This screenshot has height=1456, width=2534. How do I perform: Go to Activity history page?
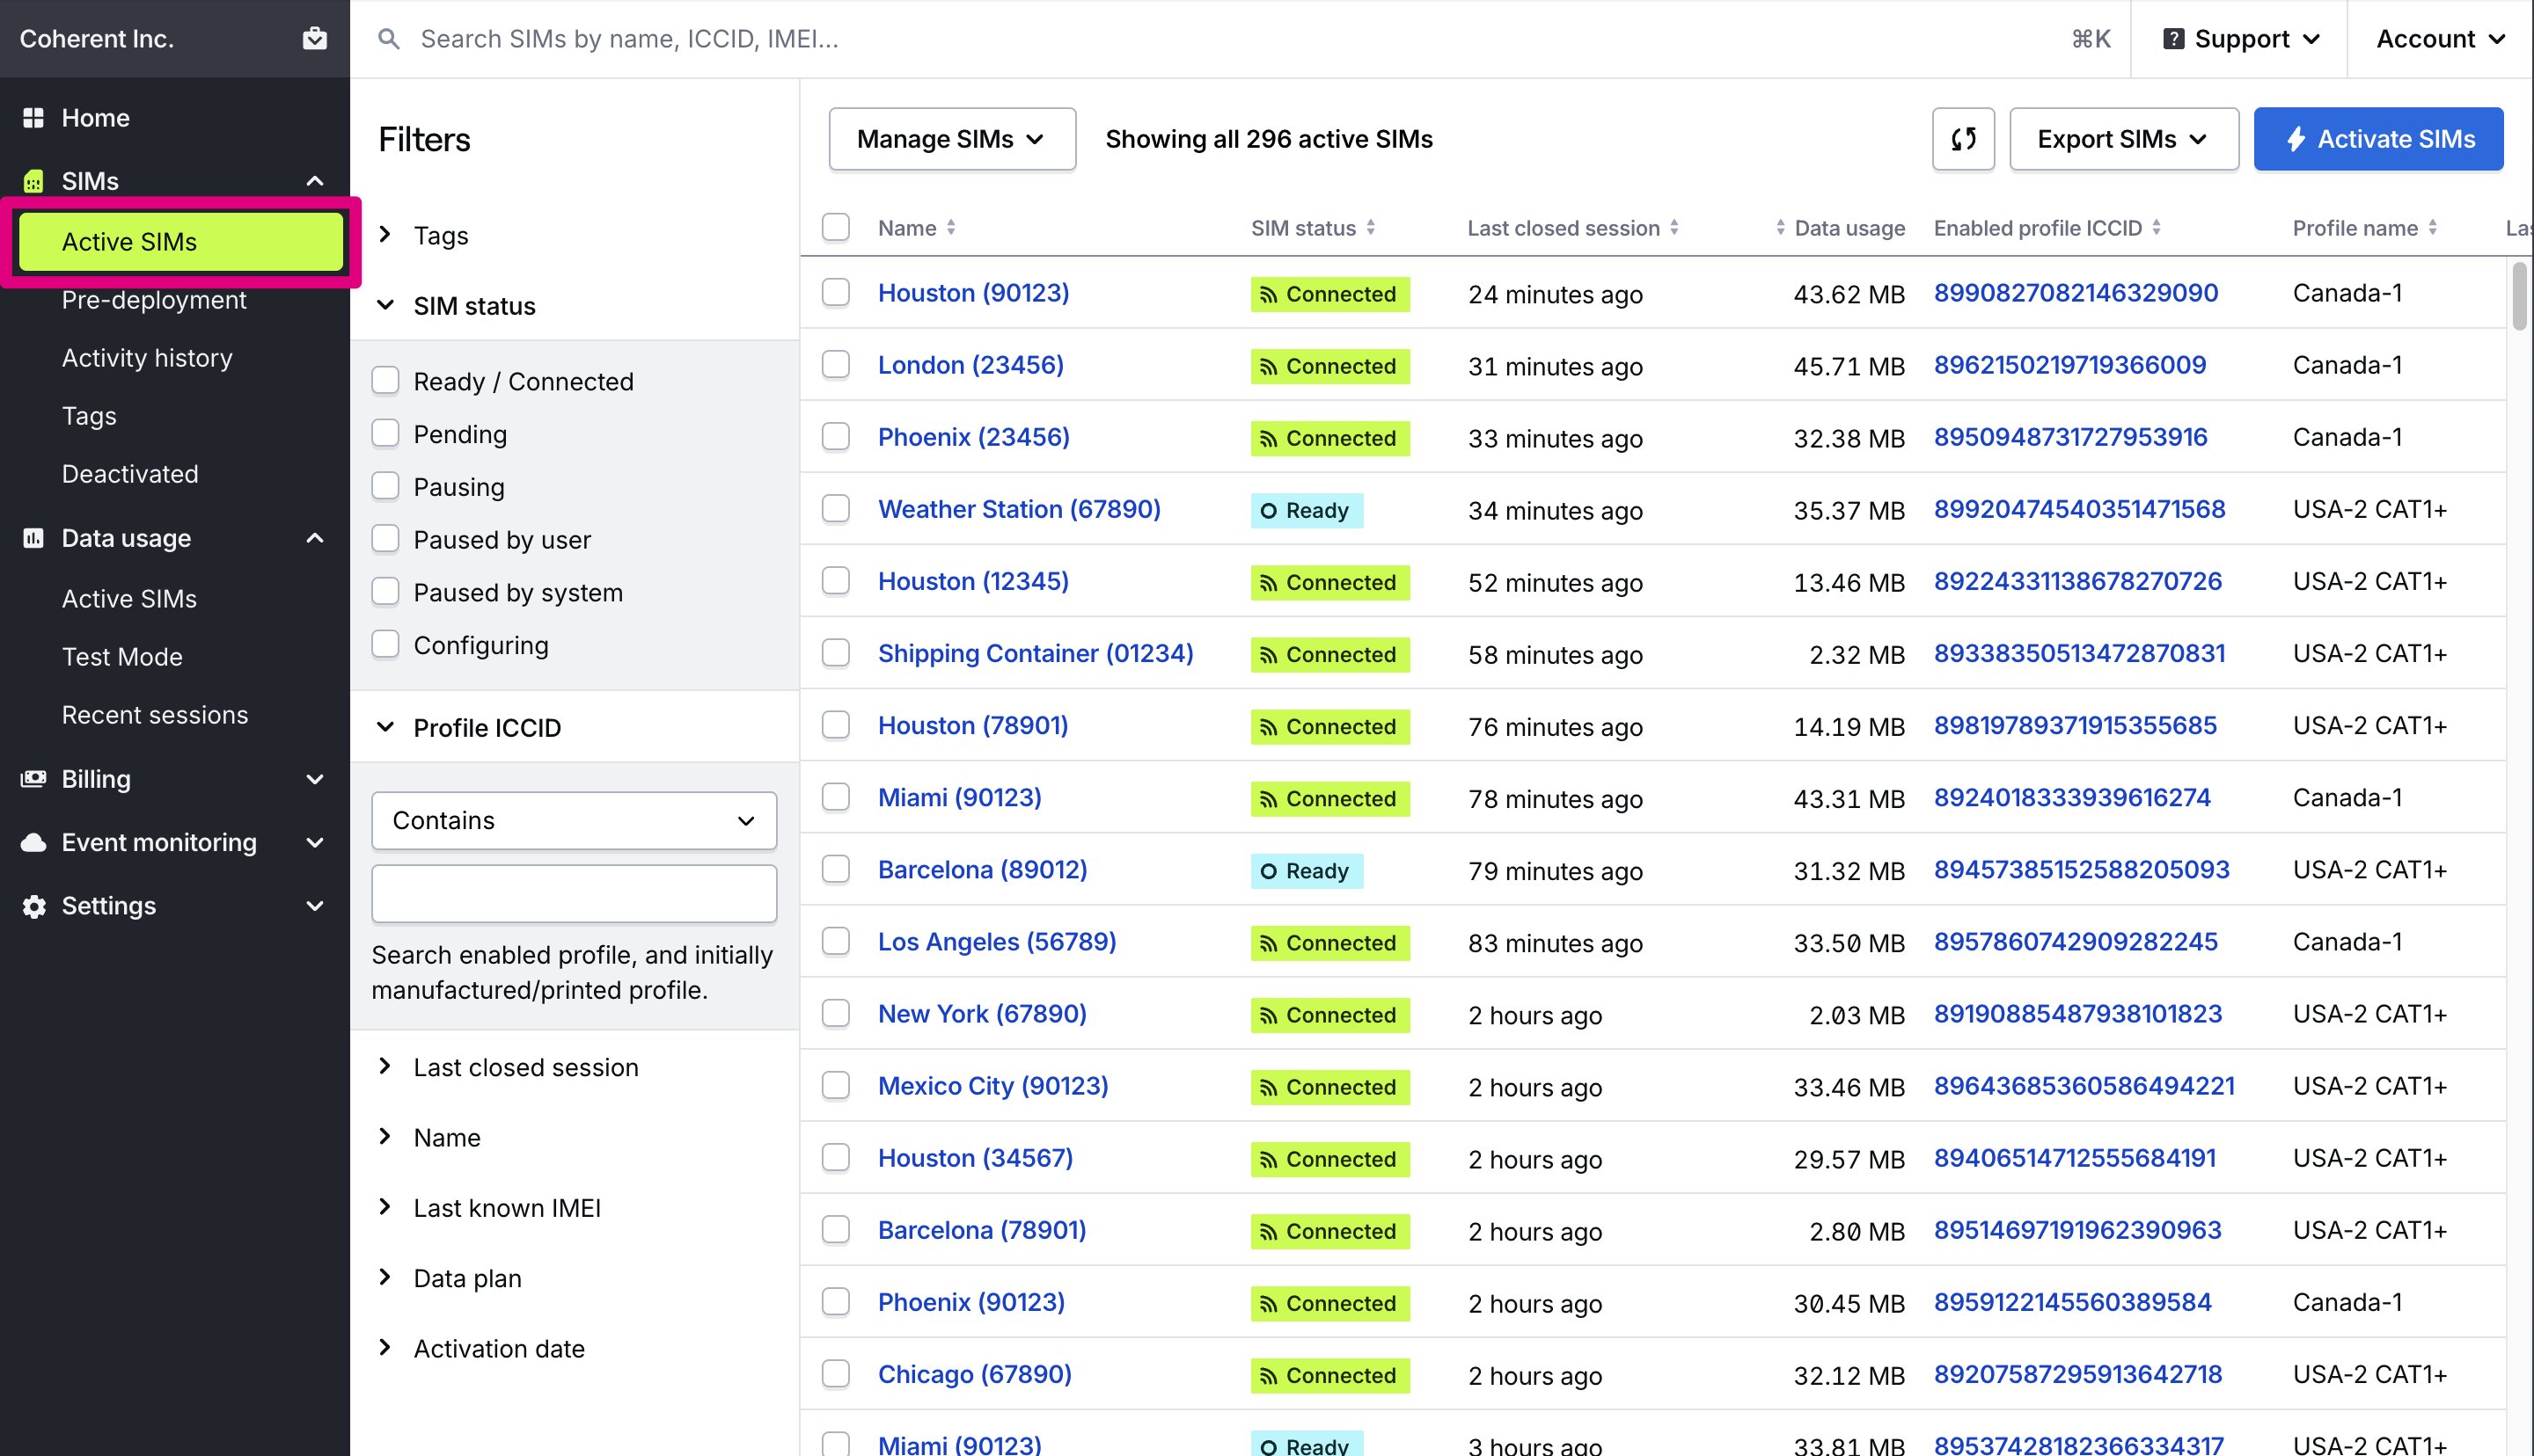(147, 358)
